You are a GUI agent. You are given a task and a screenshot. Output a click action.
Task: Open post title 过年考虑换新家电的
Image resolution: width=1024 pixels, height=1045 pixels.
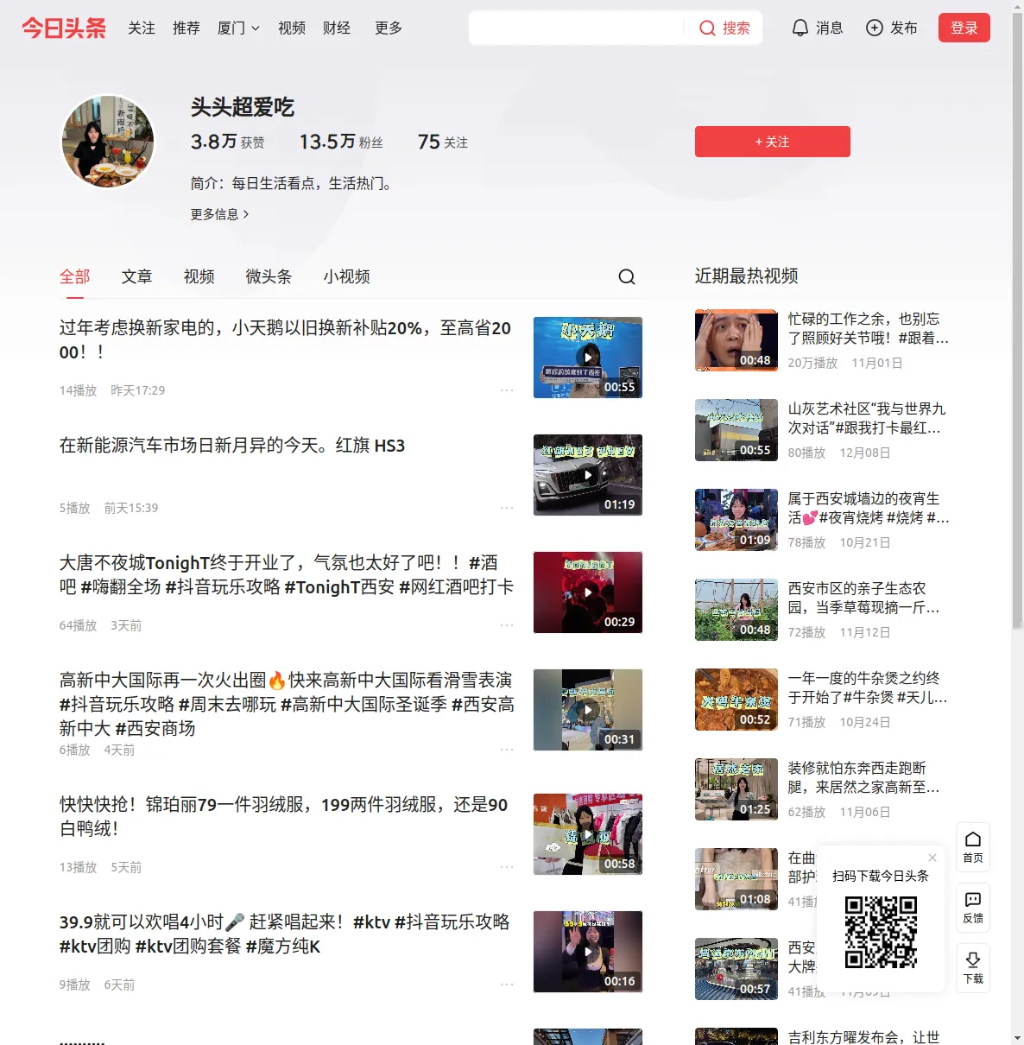point(286,340)
